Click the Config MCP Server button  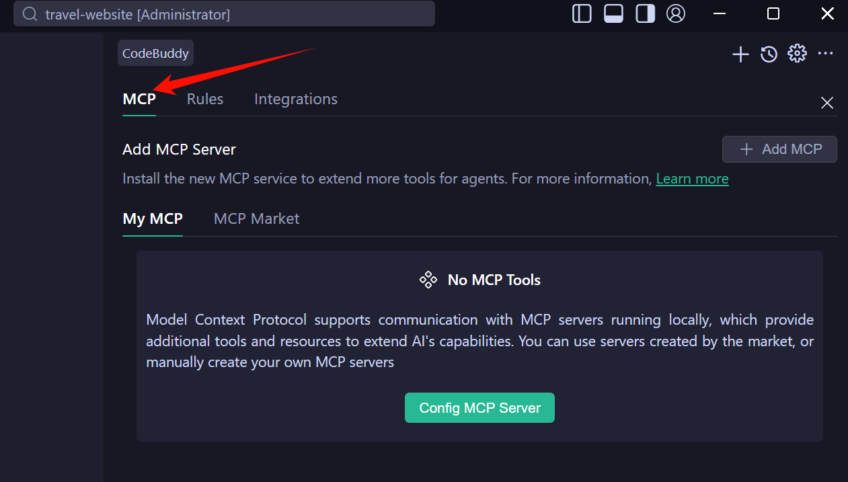point(479,408)
